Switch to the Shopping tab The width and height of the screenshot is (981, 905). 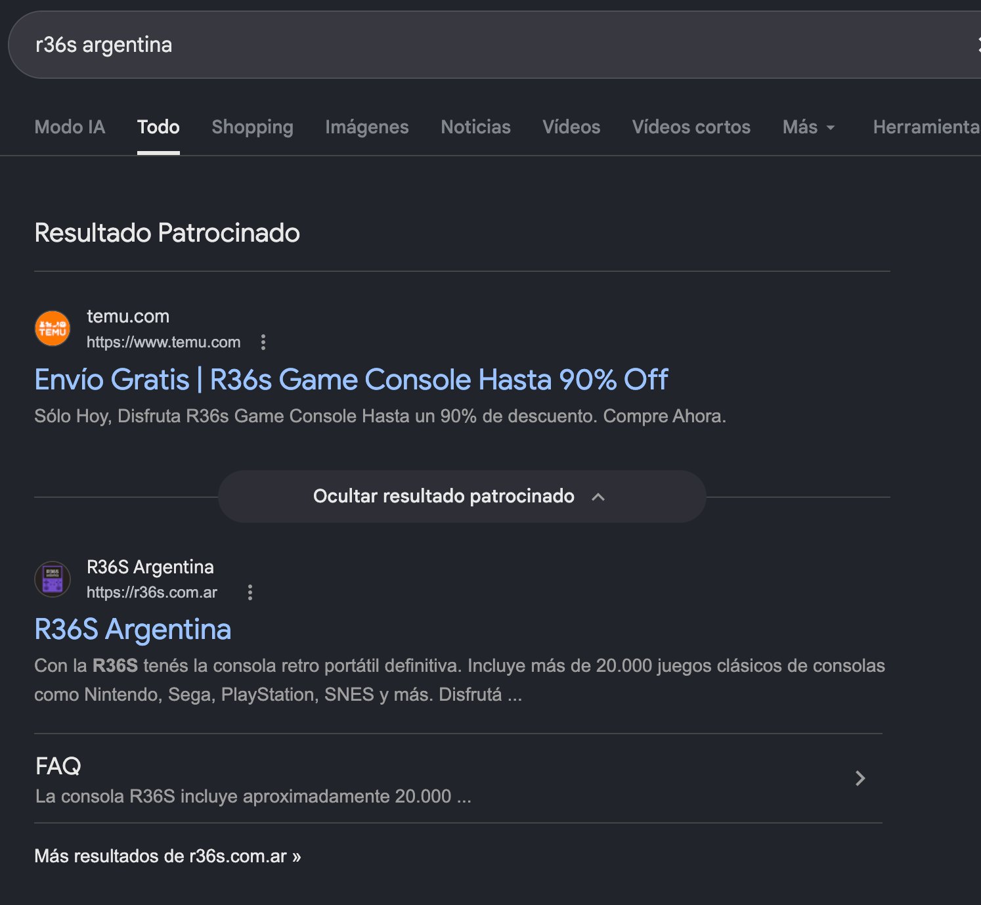(x=252, y=127)
